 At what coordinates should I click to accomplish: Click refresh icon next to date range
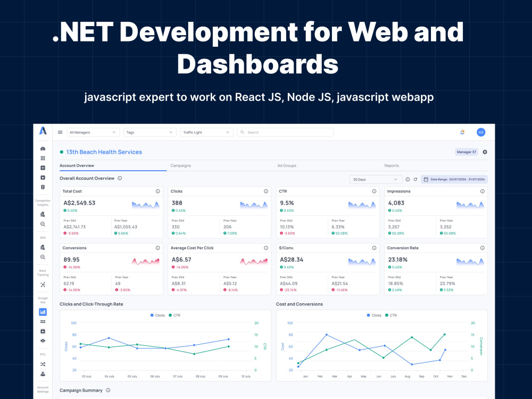click(415, 179)
